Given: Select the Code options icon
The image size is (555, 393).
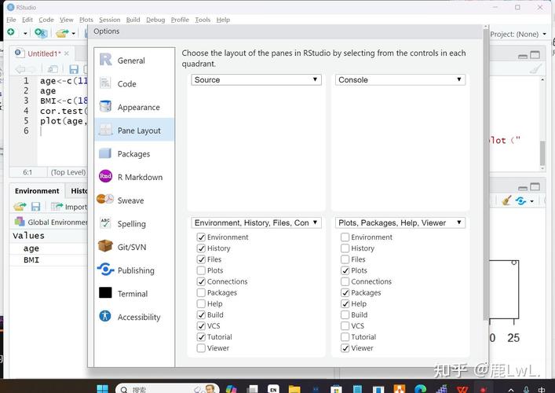Looking at the screenshot, I should (x=105, y=83).
